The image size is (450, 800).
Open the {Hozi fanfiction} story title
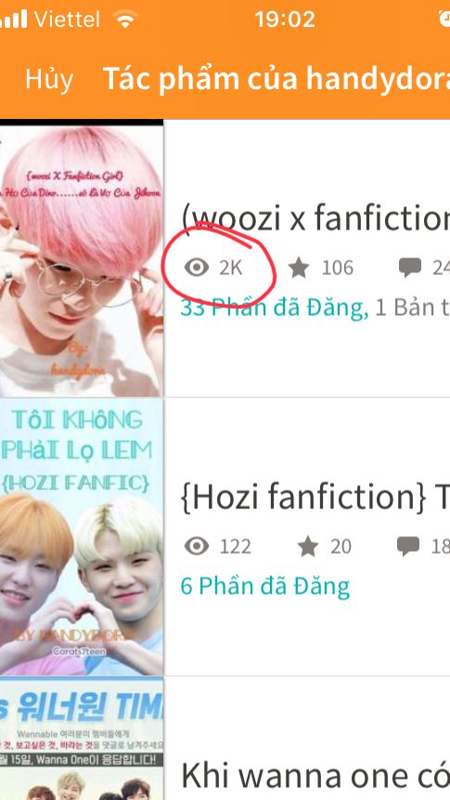pyautogui.click(x=315, y=498)
